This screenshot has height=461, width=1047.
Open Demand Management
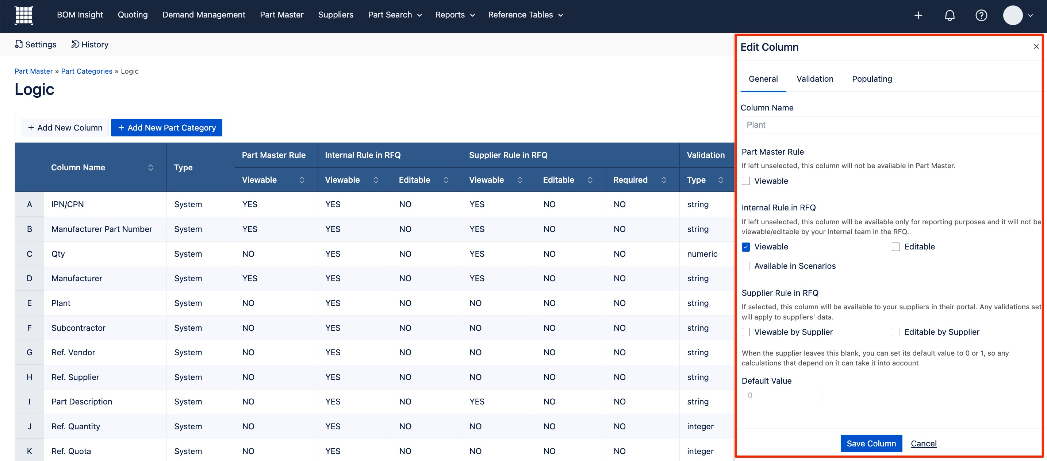click(204, 15)
